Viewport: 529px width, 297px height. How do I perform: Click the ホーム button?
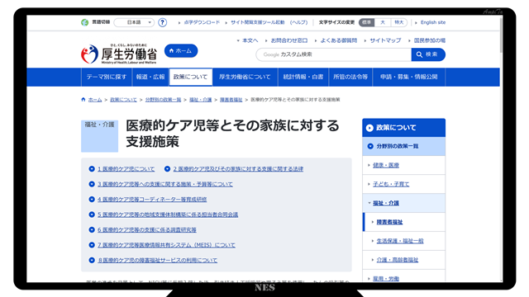pos(181,51)
